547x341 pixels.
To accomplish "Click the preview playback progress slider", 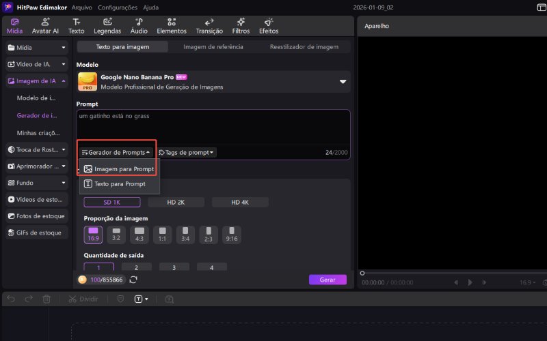I will pos(451,273).
